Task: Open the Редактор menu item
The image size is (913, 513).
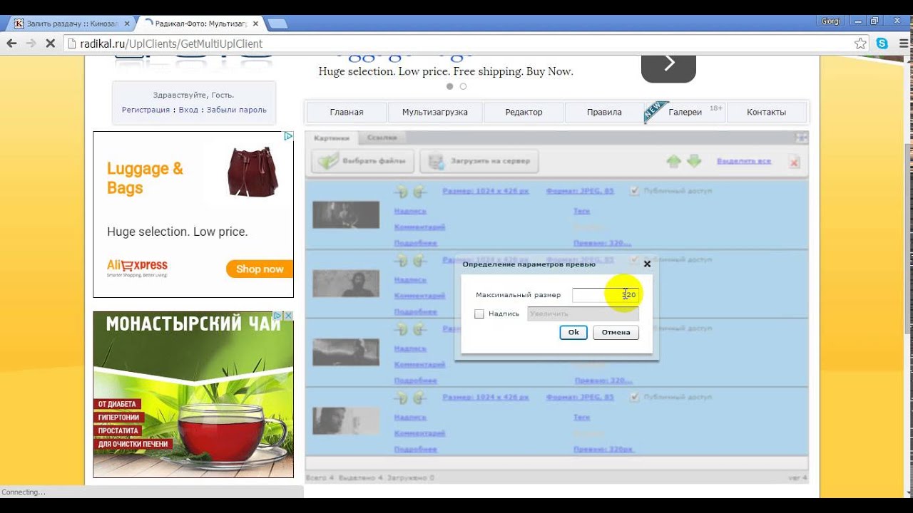Action: pos(524,112)
